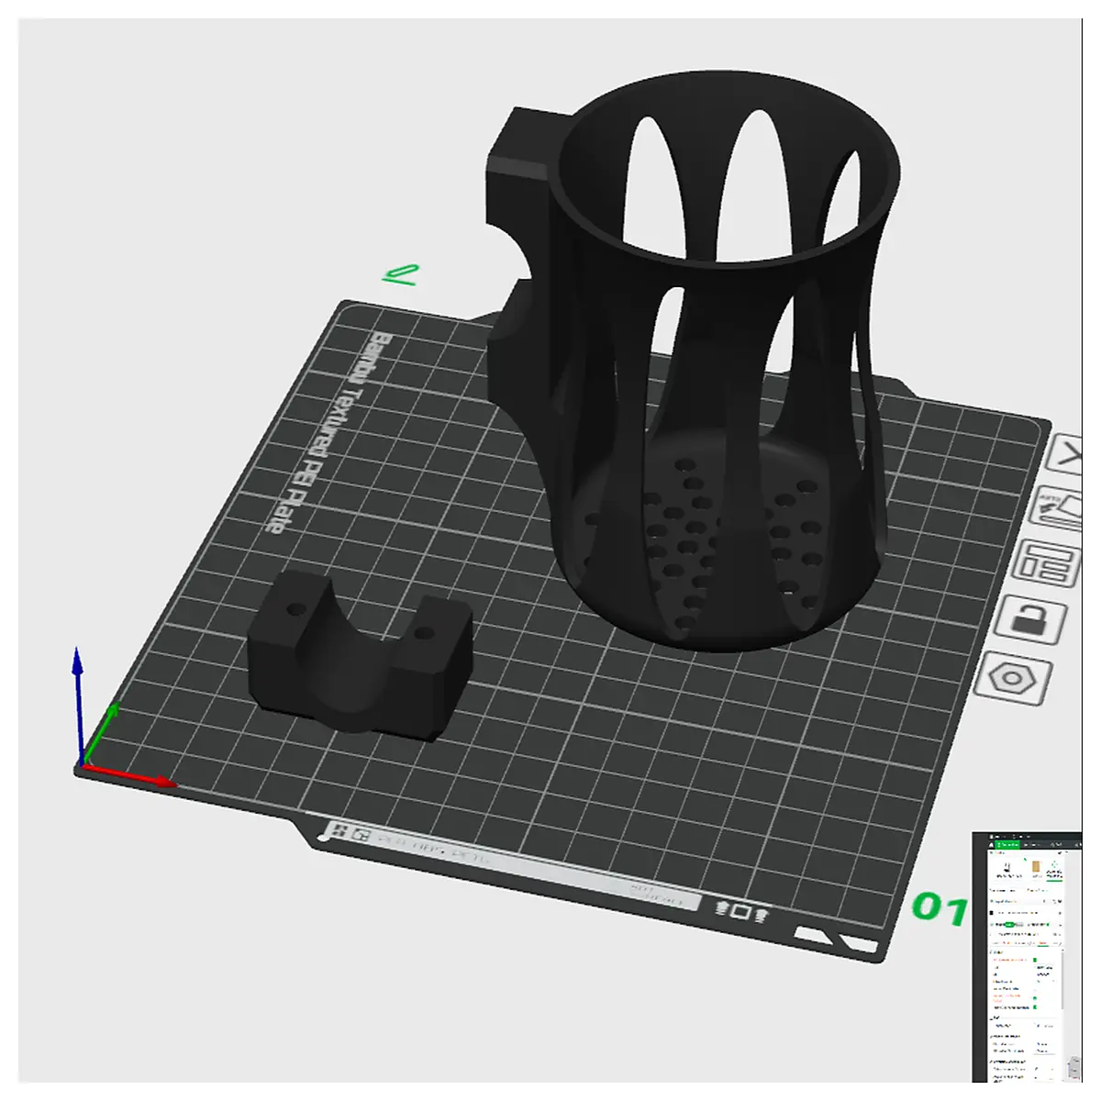Select the small half-round clamp model

click(x=360, y=652)
